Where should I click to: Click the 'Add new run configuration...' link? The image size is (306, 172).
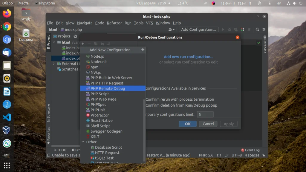pos(188,56)
